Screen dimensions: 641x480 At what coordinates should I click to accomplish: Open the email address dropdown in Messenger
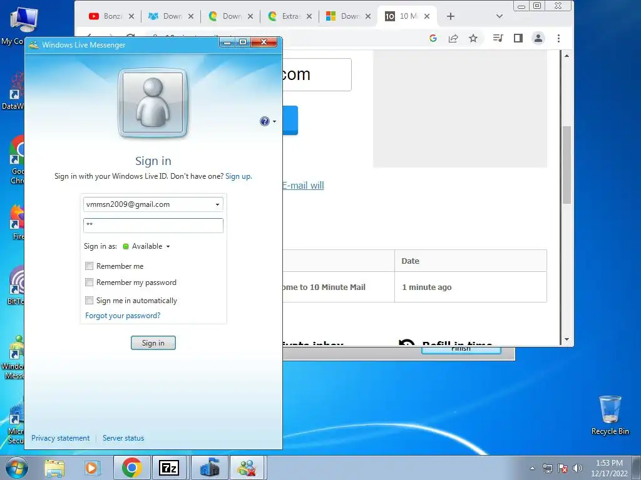[217, 204]
